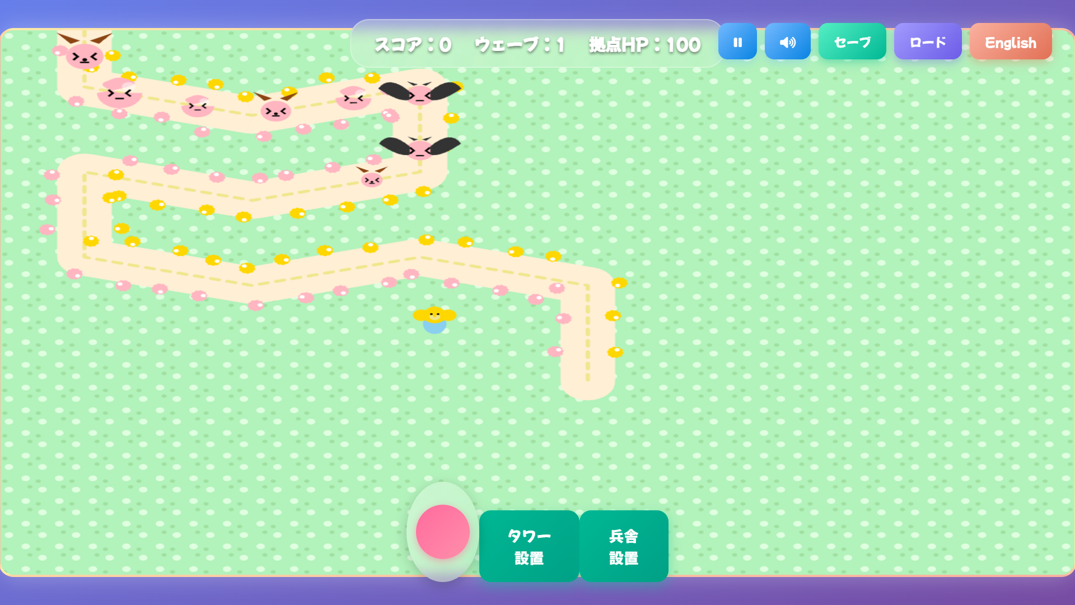The width and height of the screenshot is (1075, 605).
Task: Save the game with セーブ
Action: 852,41
